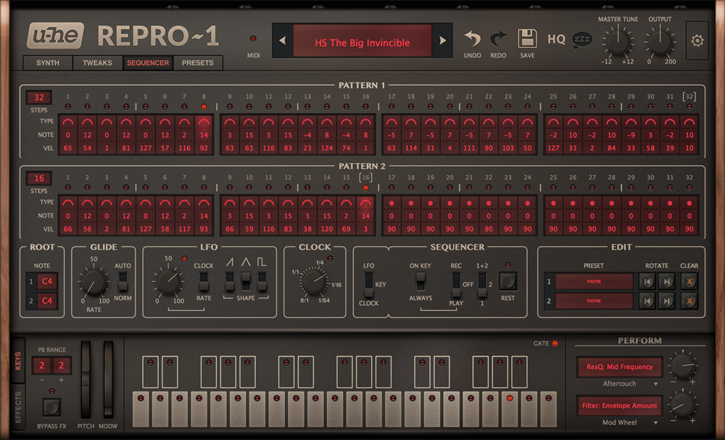Select the EFFECTS side tab
Viewport: 725px width, 440px height.
pyautogui.click(x=17, y=407)
